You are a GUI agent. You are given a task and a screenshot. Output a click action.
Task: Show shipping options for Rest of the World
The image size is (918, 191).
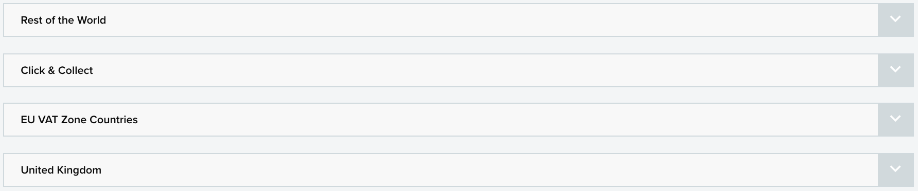(458, 20)
